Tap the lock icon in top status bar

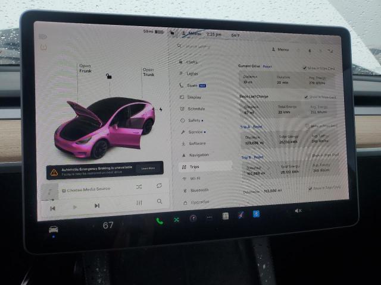[x=172, y=33]
